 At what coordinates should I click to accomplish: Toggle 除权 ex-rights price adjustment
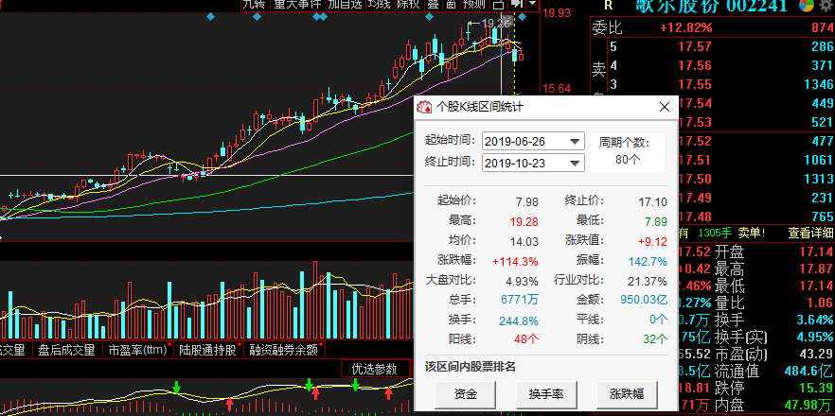coord(408,5)
